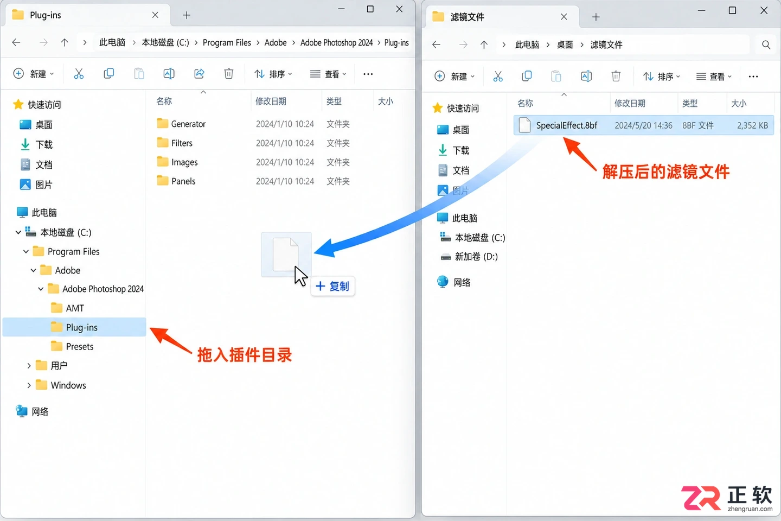Click Delete trash icon in 滤镜文件 window
The height and width of the screenshot is (521, 781).
[x=616, y=77]
